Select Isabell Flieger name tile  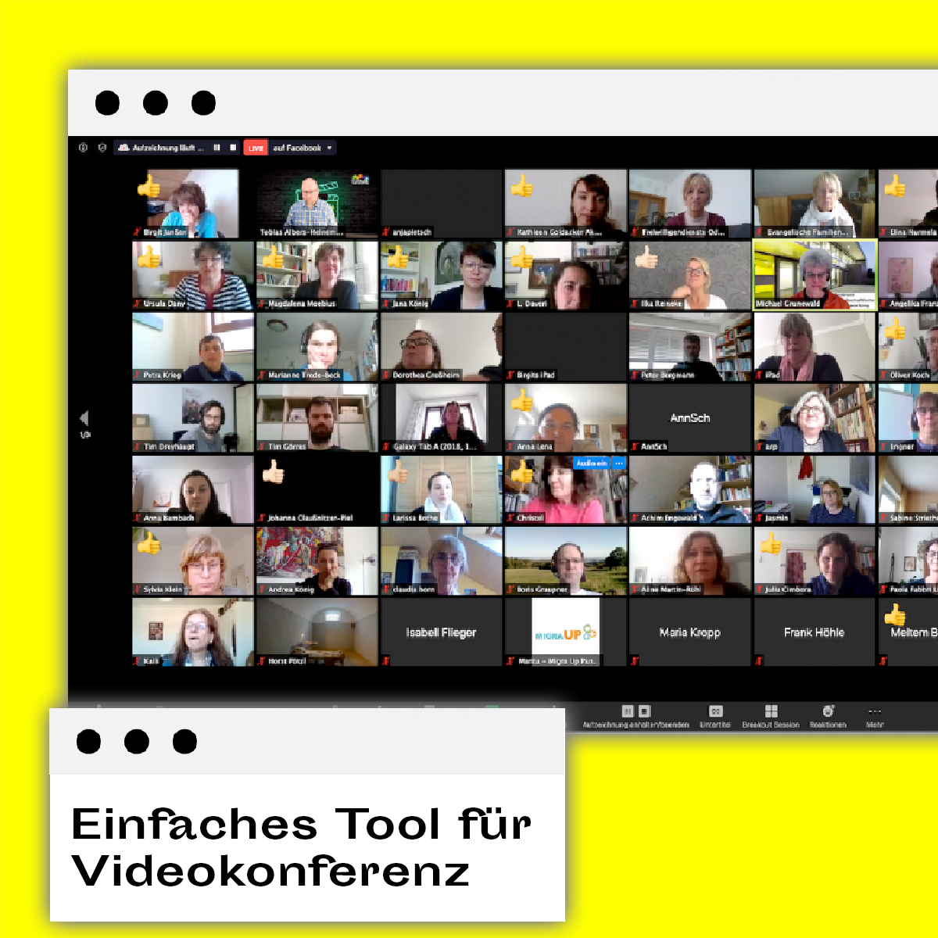click(441, 632)
